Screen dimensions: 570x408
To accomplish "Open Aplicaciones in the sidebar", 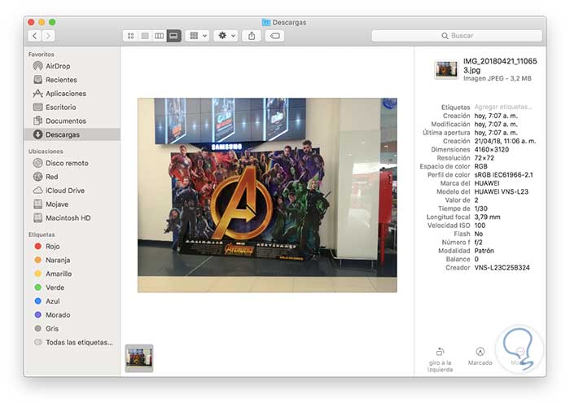I will (x=72, y=94).
